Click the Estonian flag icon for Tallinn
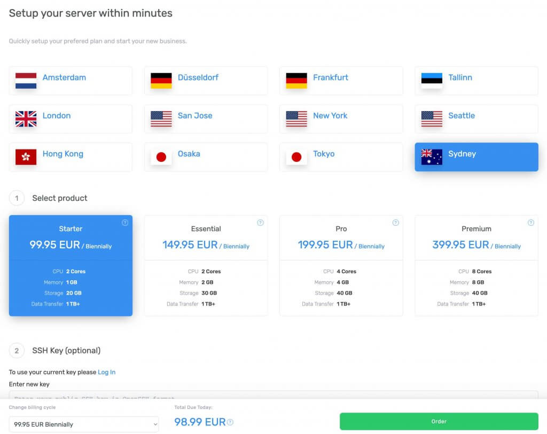This screenshot has height=434, width=547. 432,81
